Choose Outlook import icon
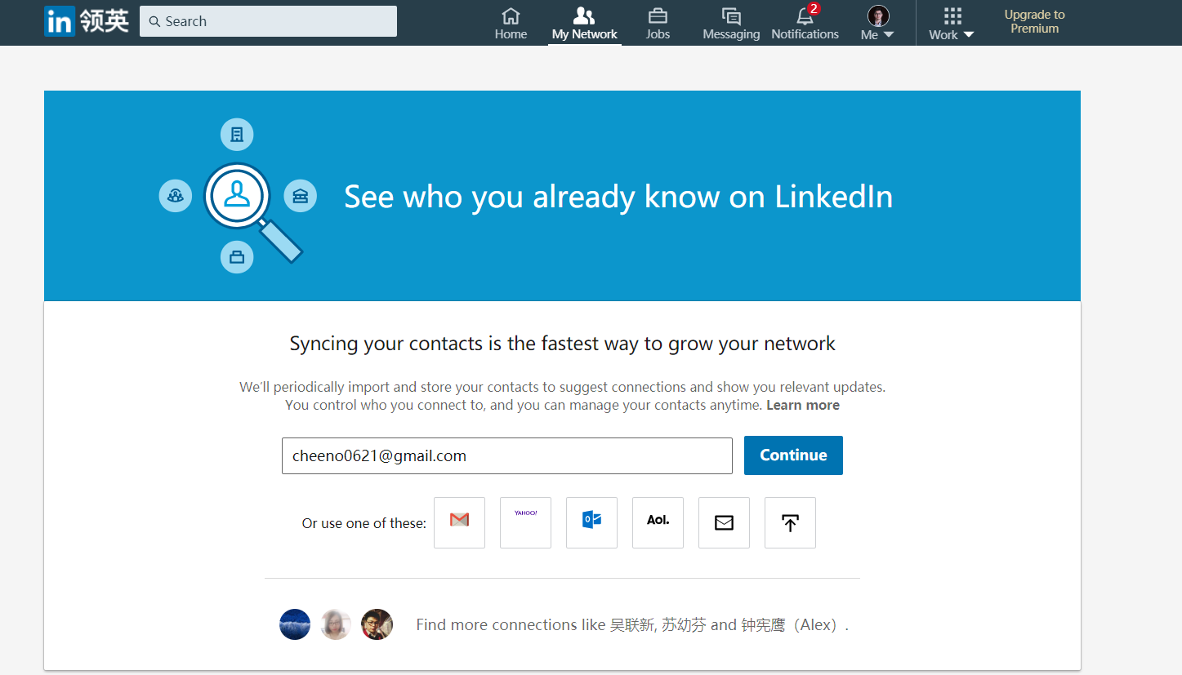This screenshot has height=675, width=1182. pyautogui.click(x=591, y=522)
